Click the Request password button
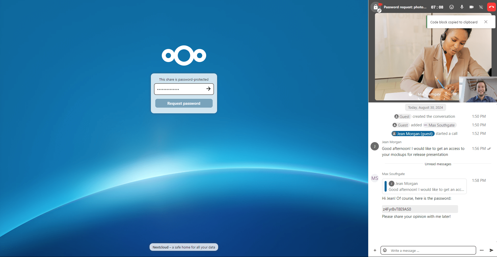Viewport: 497px width, 257px height. coord(184,103)
